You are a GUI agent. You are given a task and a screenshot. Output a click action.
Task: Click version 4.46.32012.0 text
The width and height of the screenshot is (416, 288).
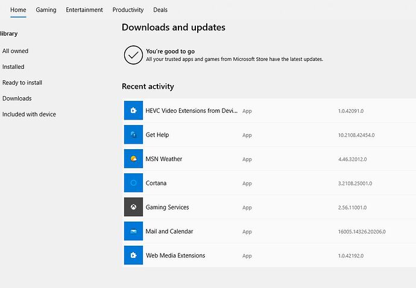pos(352,159)
